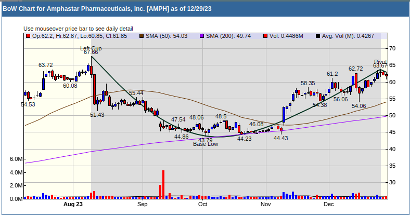Screen dimensions: 410x216
Task: Click the brown SMA (50) legend swatch
Action: pos(142,36)
